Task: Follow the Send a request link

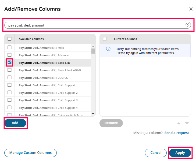Action: click(177, 133)
